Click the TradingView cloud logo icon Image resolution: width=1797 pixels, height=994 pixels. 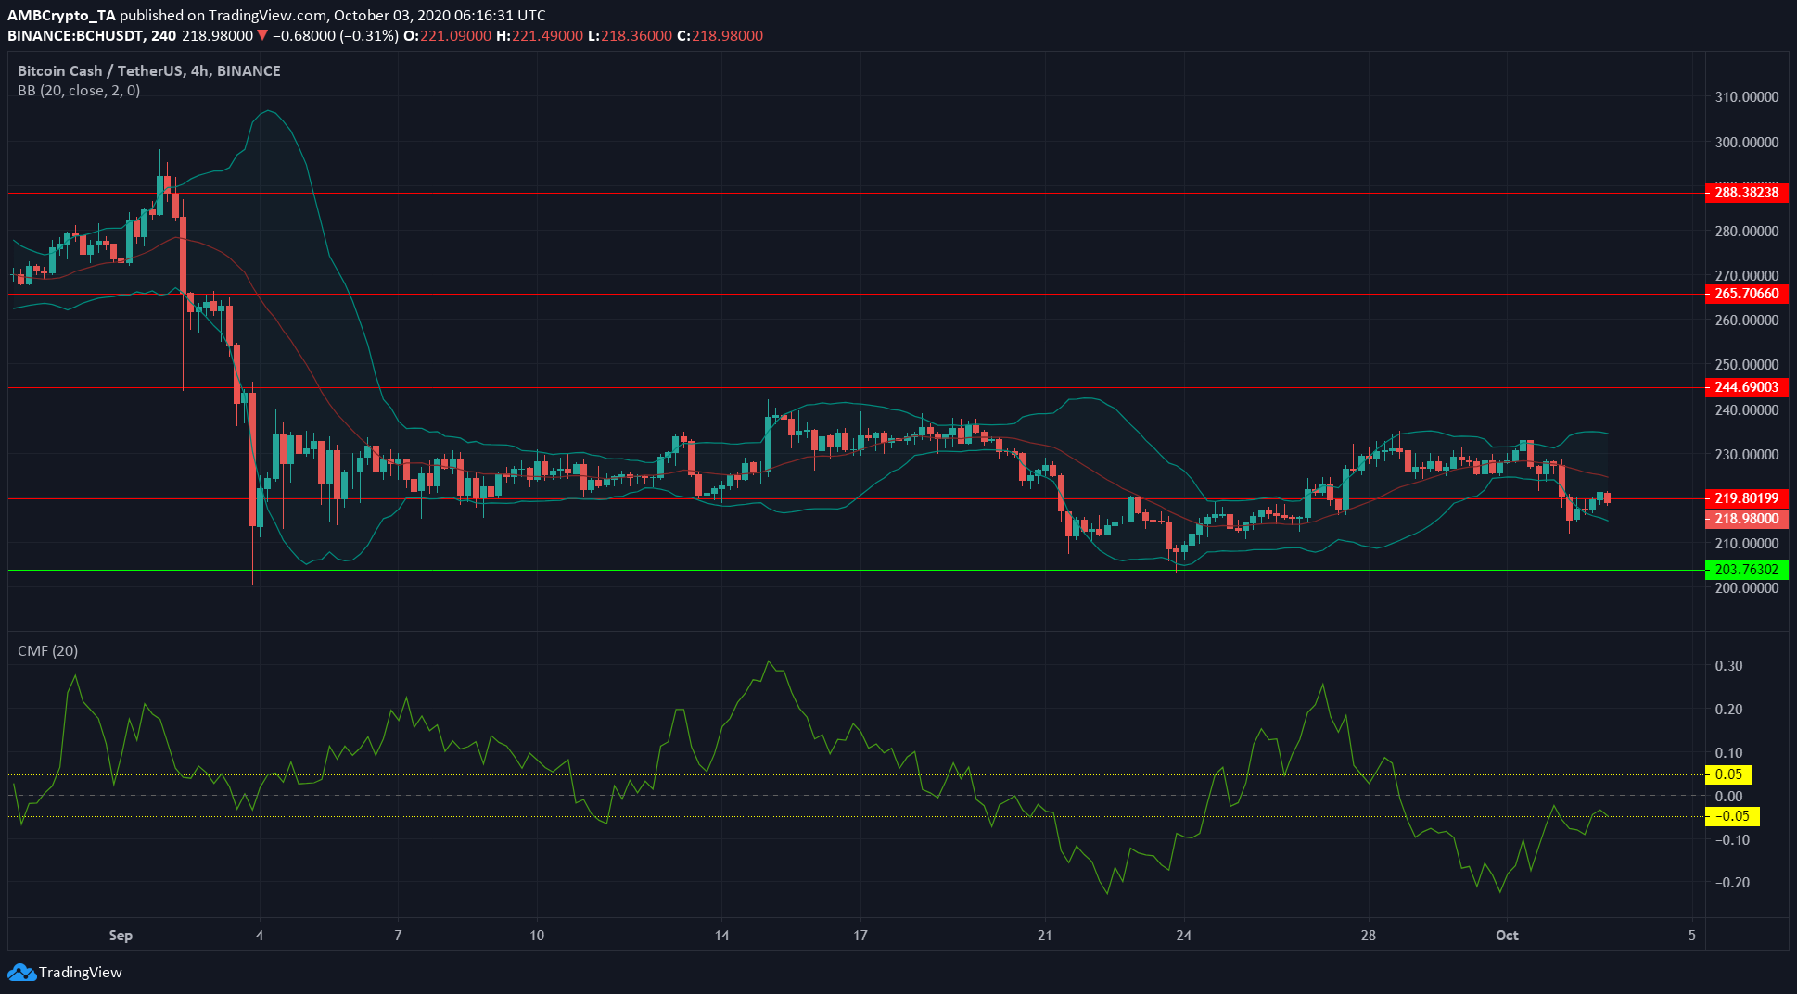[x=21, y=973]
